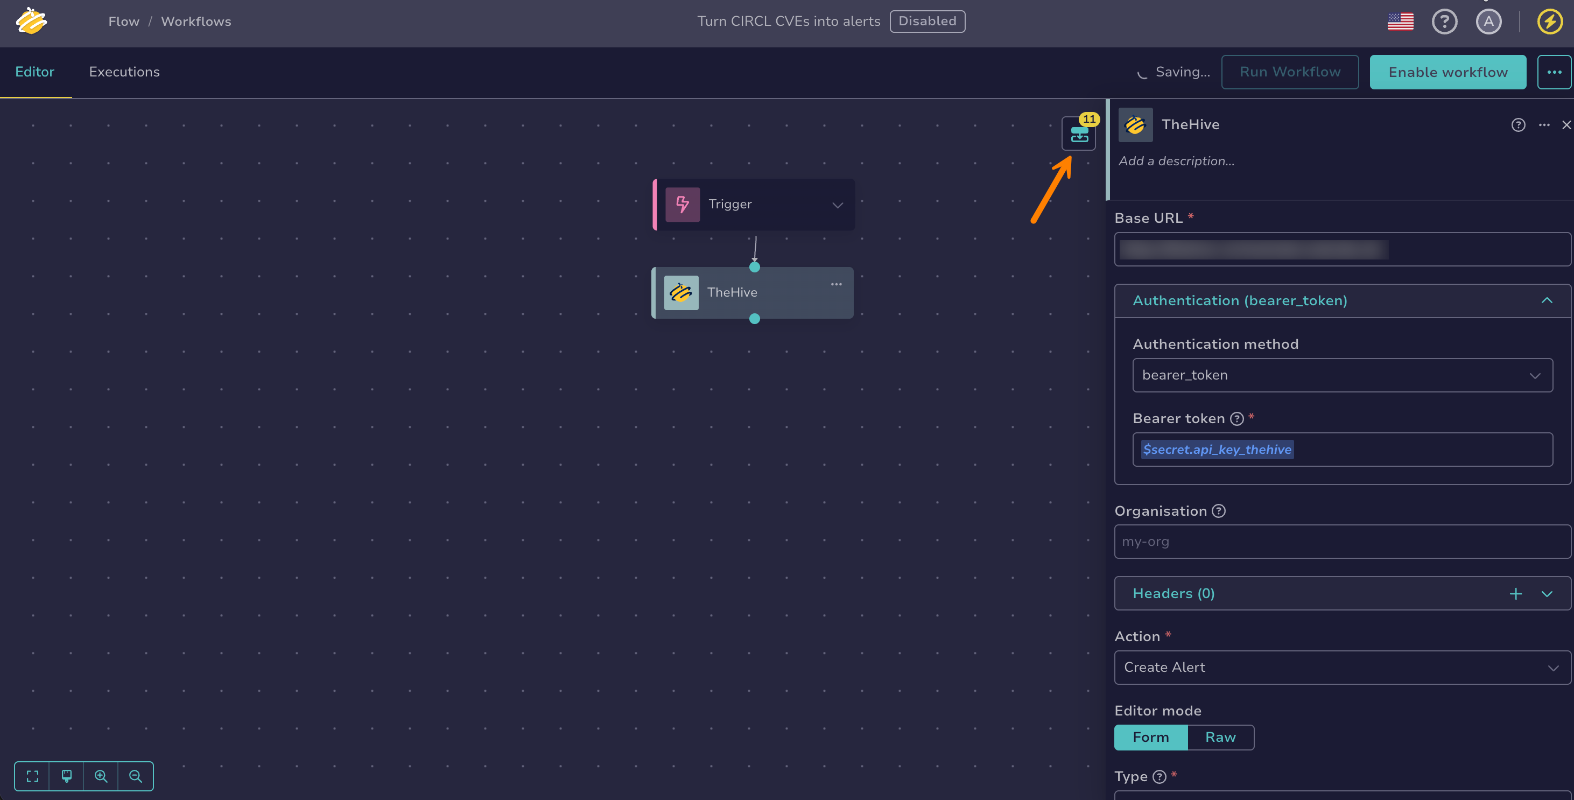The height and width of the screenshot is (800, 1574).
Task: Open the node library icon with badge 11
Action: pos(1078,133)
